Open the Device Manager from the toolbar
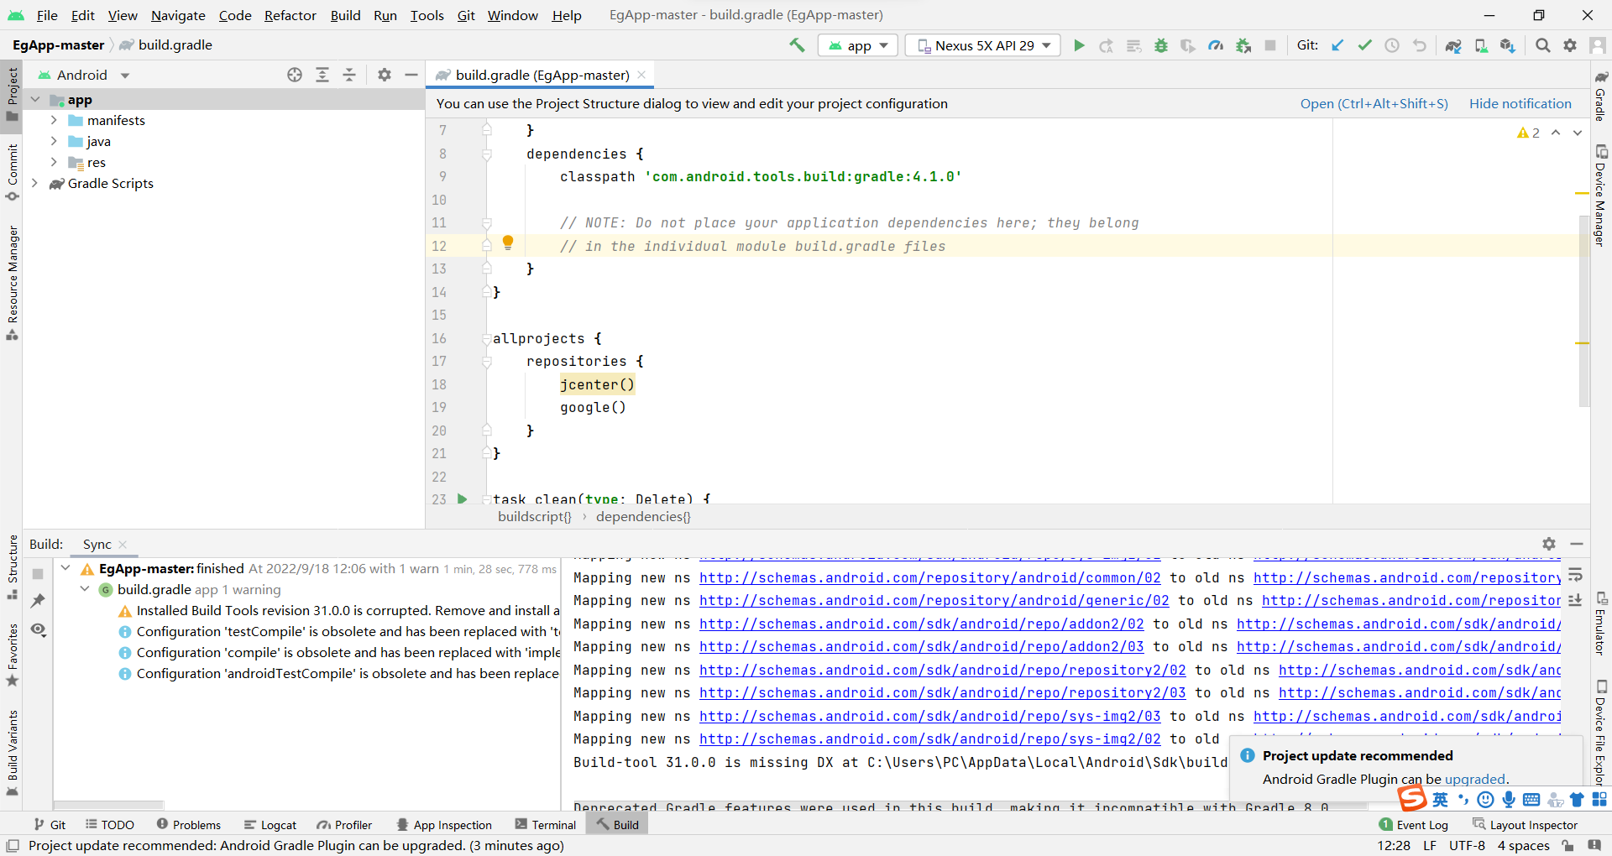1612x856 pixels. (1481, 45)
